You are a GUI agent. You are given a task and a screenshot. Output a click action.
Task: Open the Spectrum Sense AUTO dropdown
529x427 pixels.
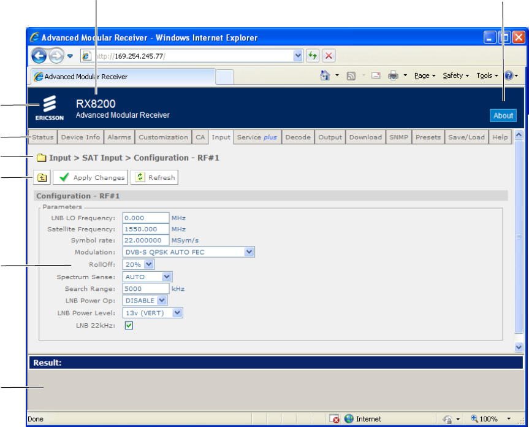tap(148, 277)
